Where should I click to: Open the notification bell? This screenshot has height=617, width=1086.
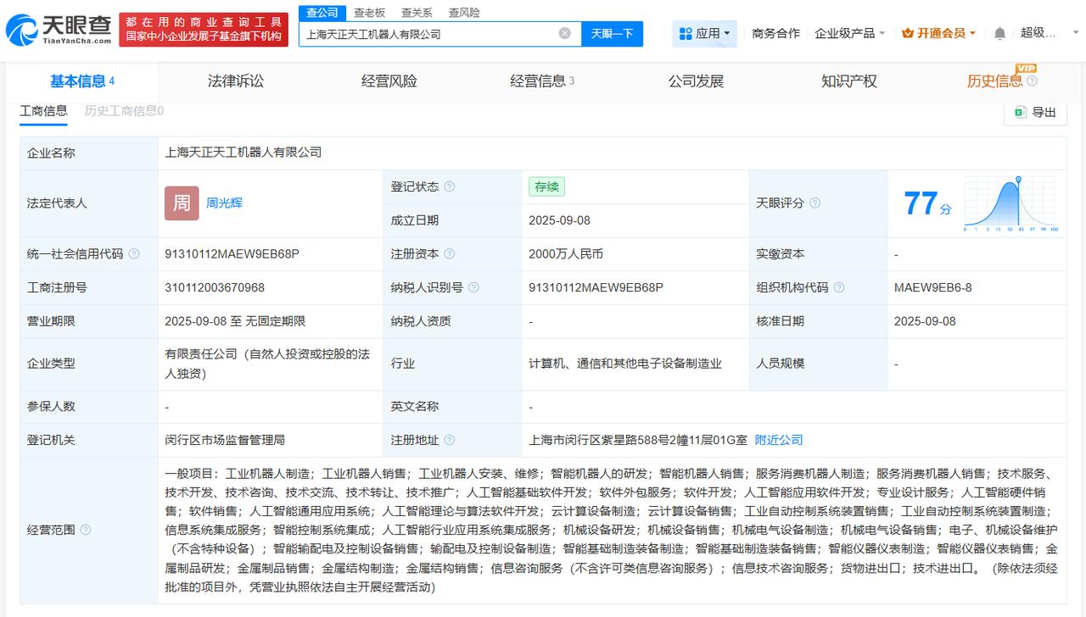(x=999, y=33)
